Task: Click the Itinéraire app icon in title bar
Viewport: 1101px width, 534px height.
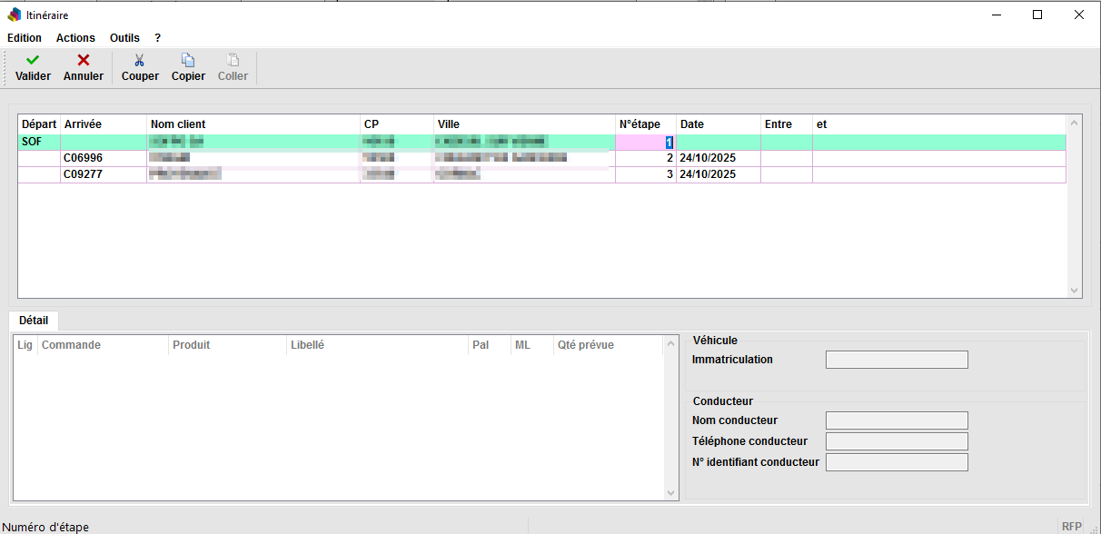Action: tap(15, 15)
